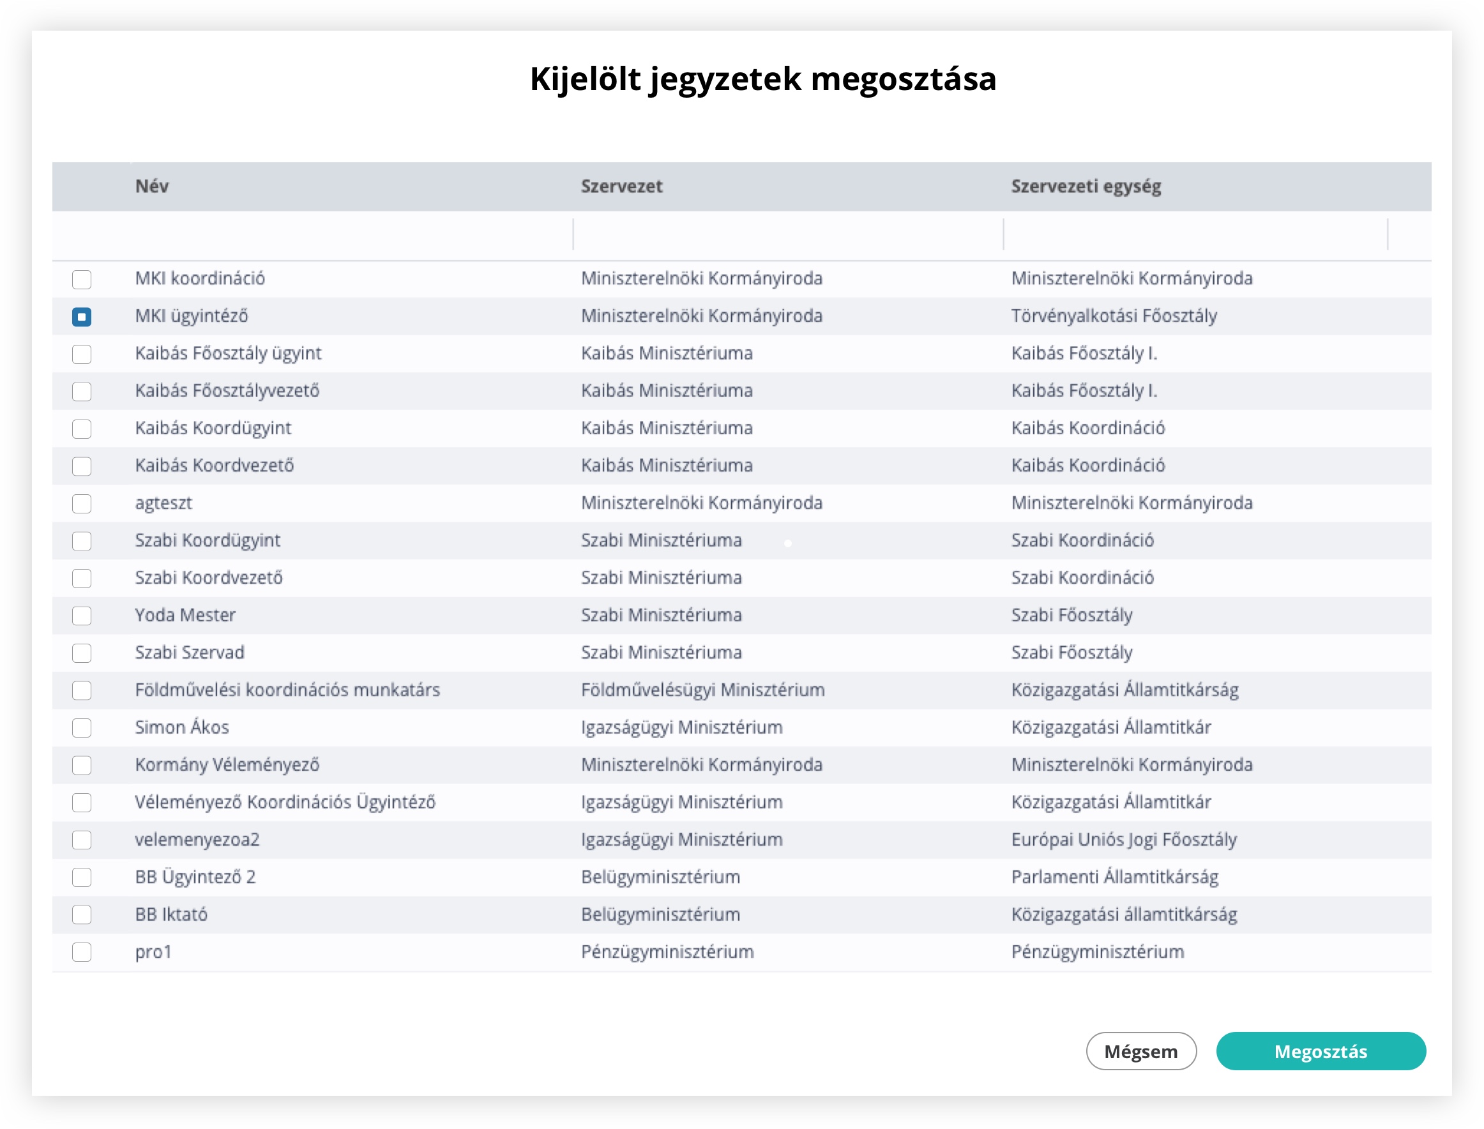Check the Yoda Mester checkbox
The width and height of the screenshot is (1484, 1129).
click(x=81, y=616)
